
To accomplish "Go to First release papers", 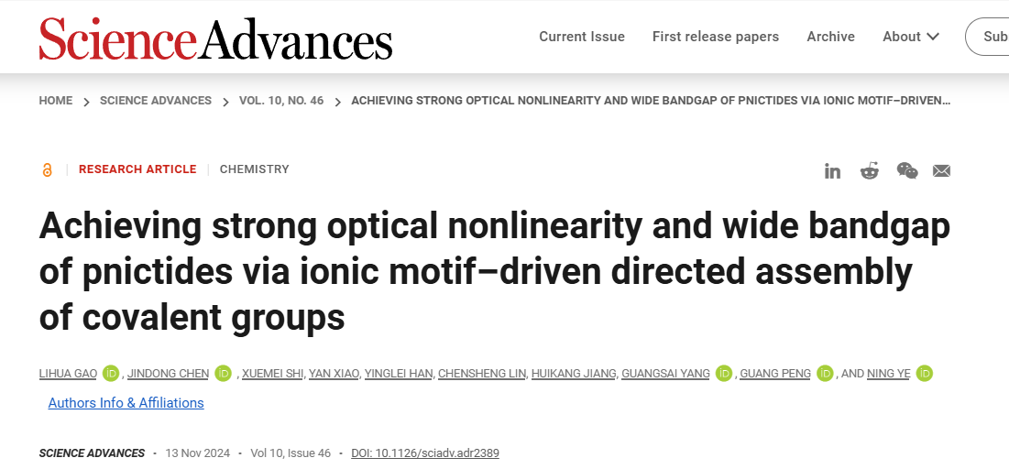I will click(x=716, y=37).
